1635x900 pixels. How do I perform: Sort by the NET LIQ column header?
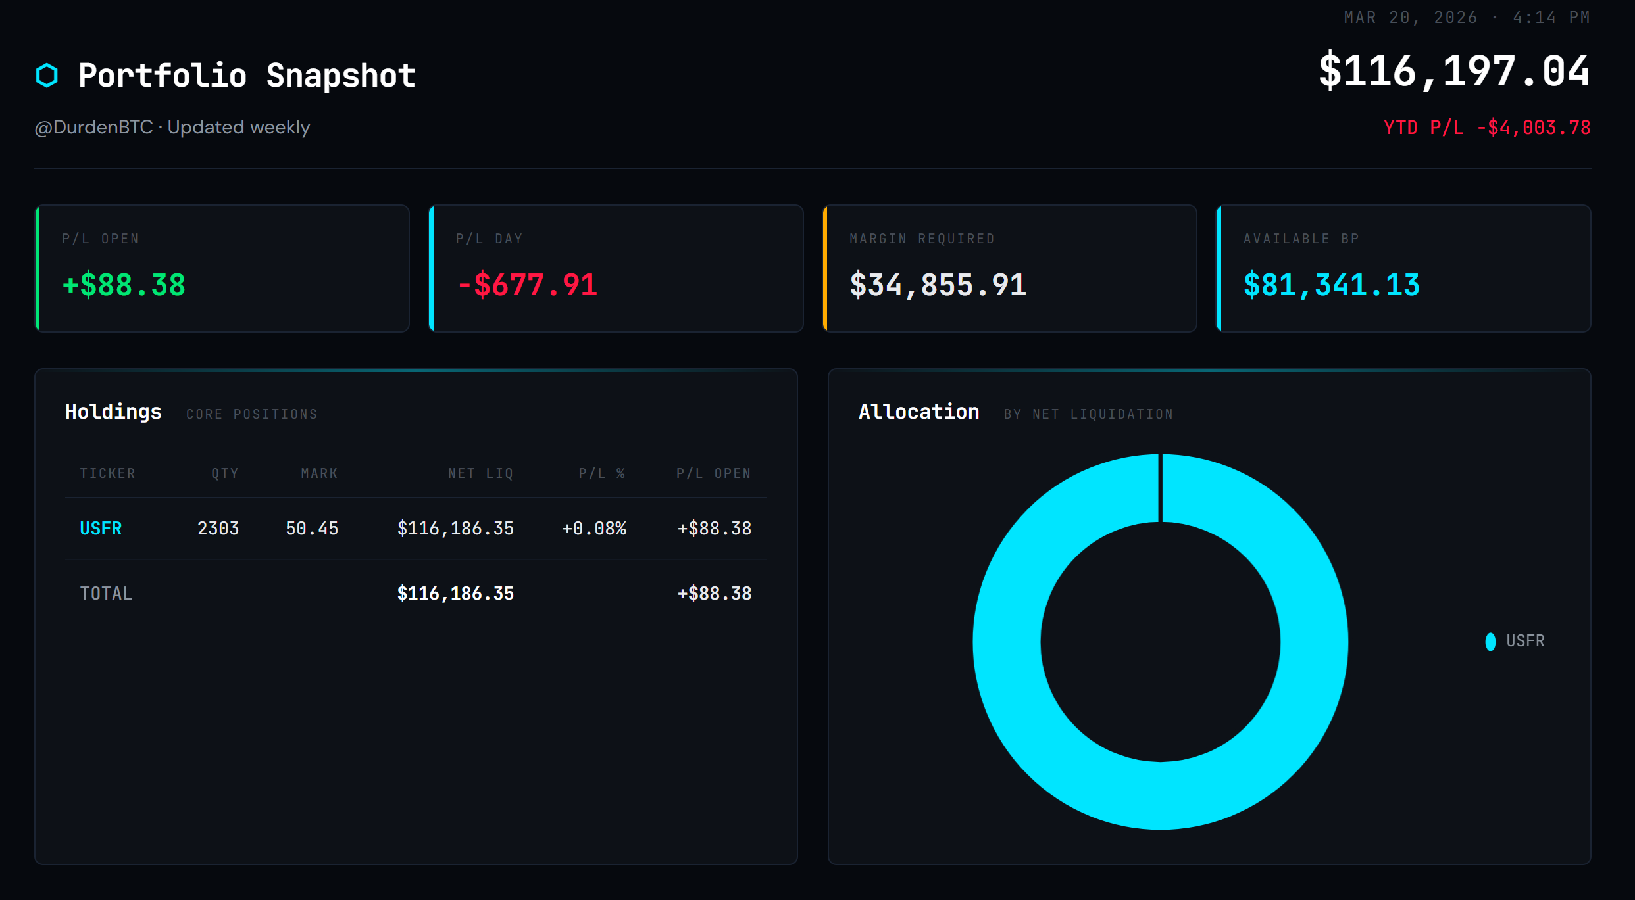(x=480, y=473)
